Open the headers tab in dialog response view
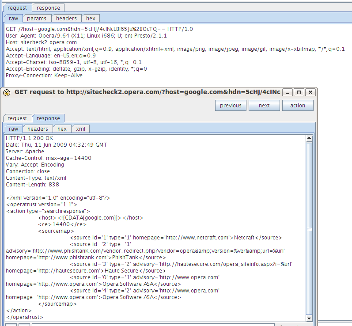 38,129
